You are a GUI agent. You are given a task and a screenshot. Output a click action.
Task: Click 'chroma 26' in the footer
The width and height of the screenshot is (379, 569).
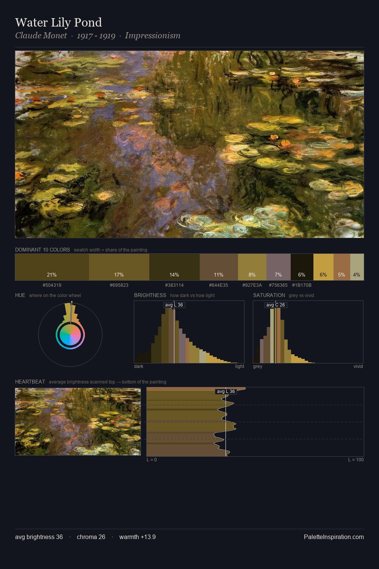pos(91,537)
